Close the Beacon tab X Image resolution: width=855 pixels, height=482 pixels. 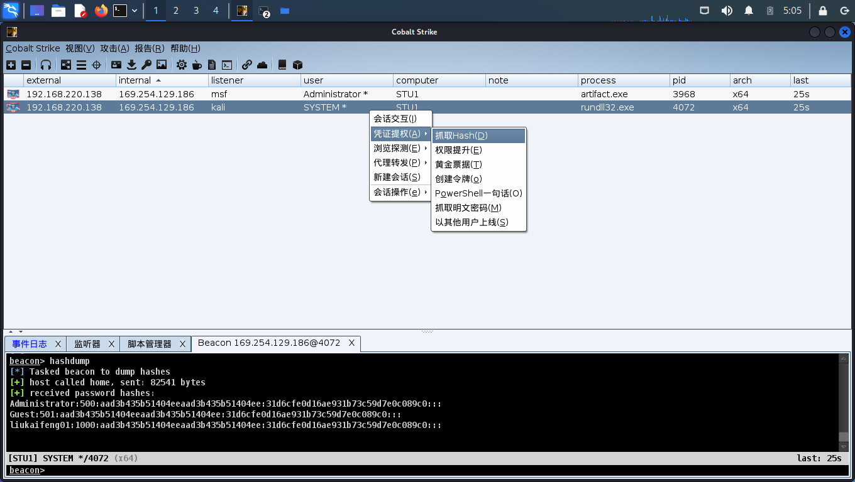352,343
